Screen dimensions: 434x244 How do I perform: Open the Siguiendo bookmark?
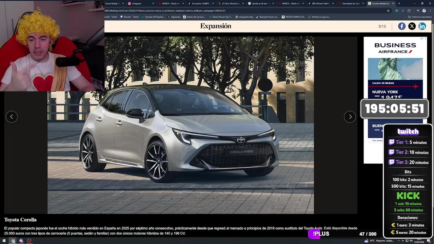[x=174, y=17]
